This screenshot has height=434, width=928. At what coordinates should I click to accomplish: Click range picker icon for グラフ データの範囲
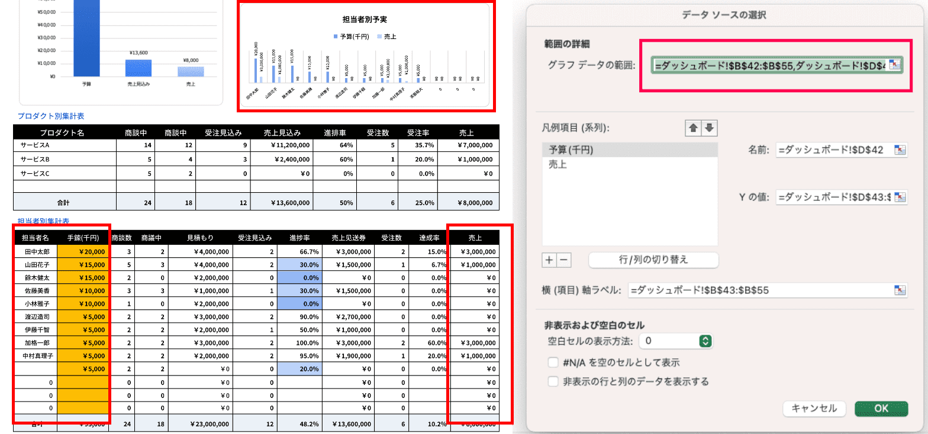click(x=894, y=65)
